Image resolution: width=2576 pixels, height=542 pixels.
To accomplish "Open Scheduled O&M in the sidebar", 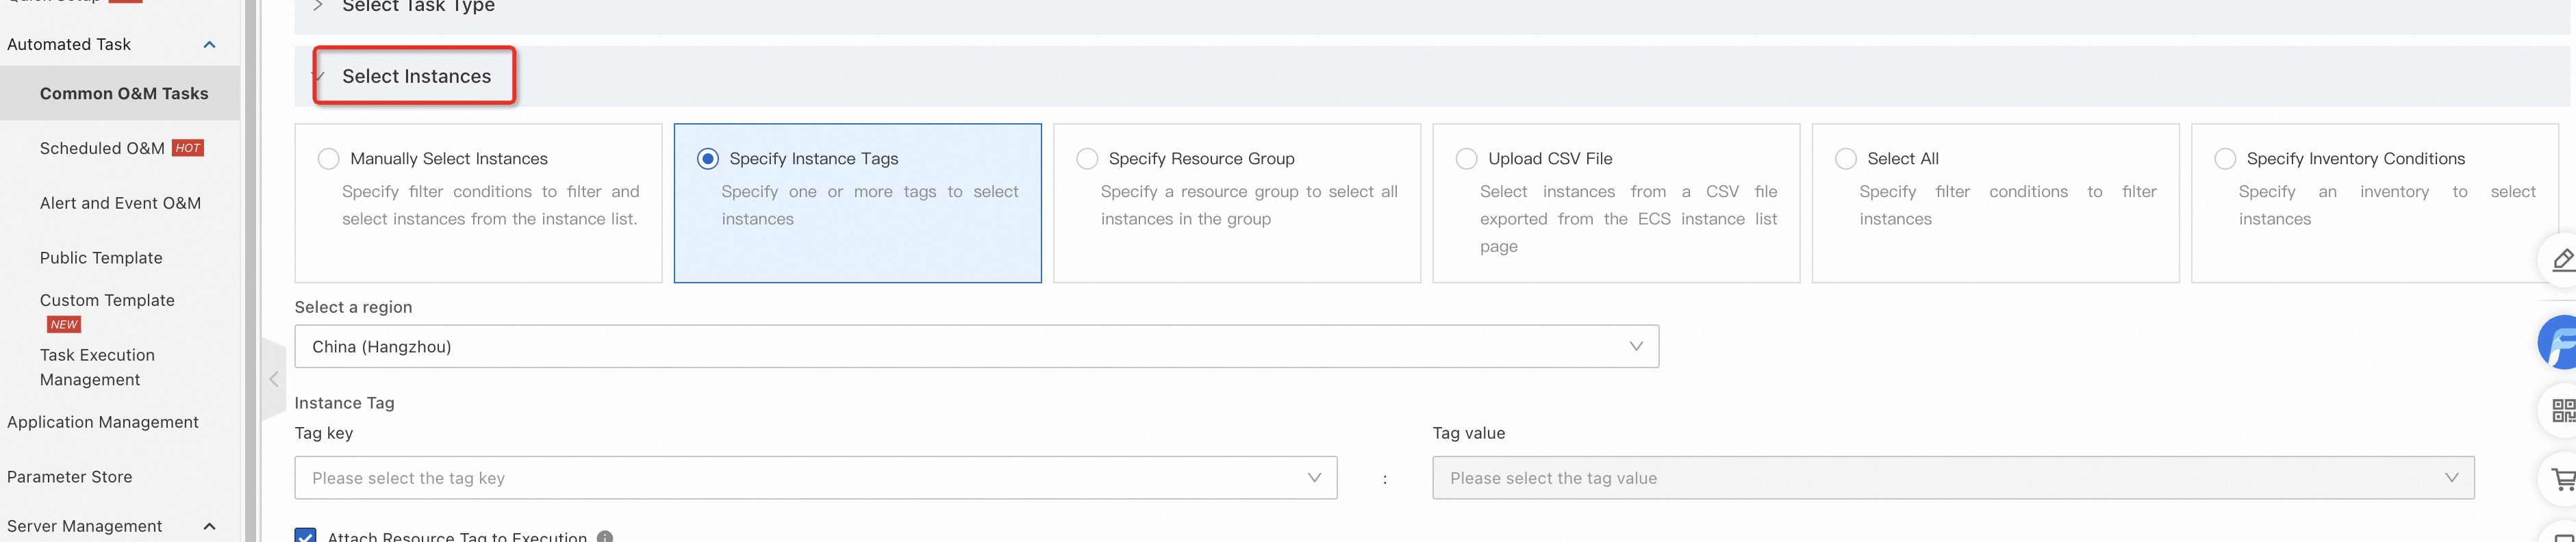I will [x=102, y=148].
